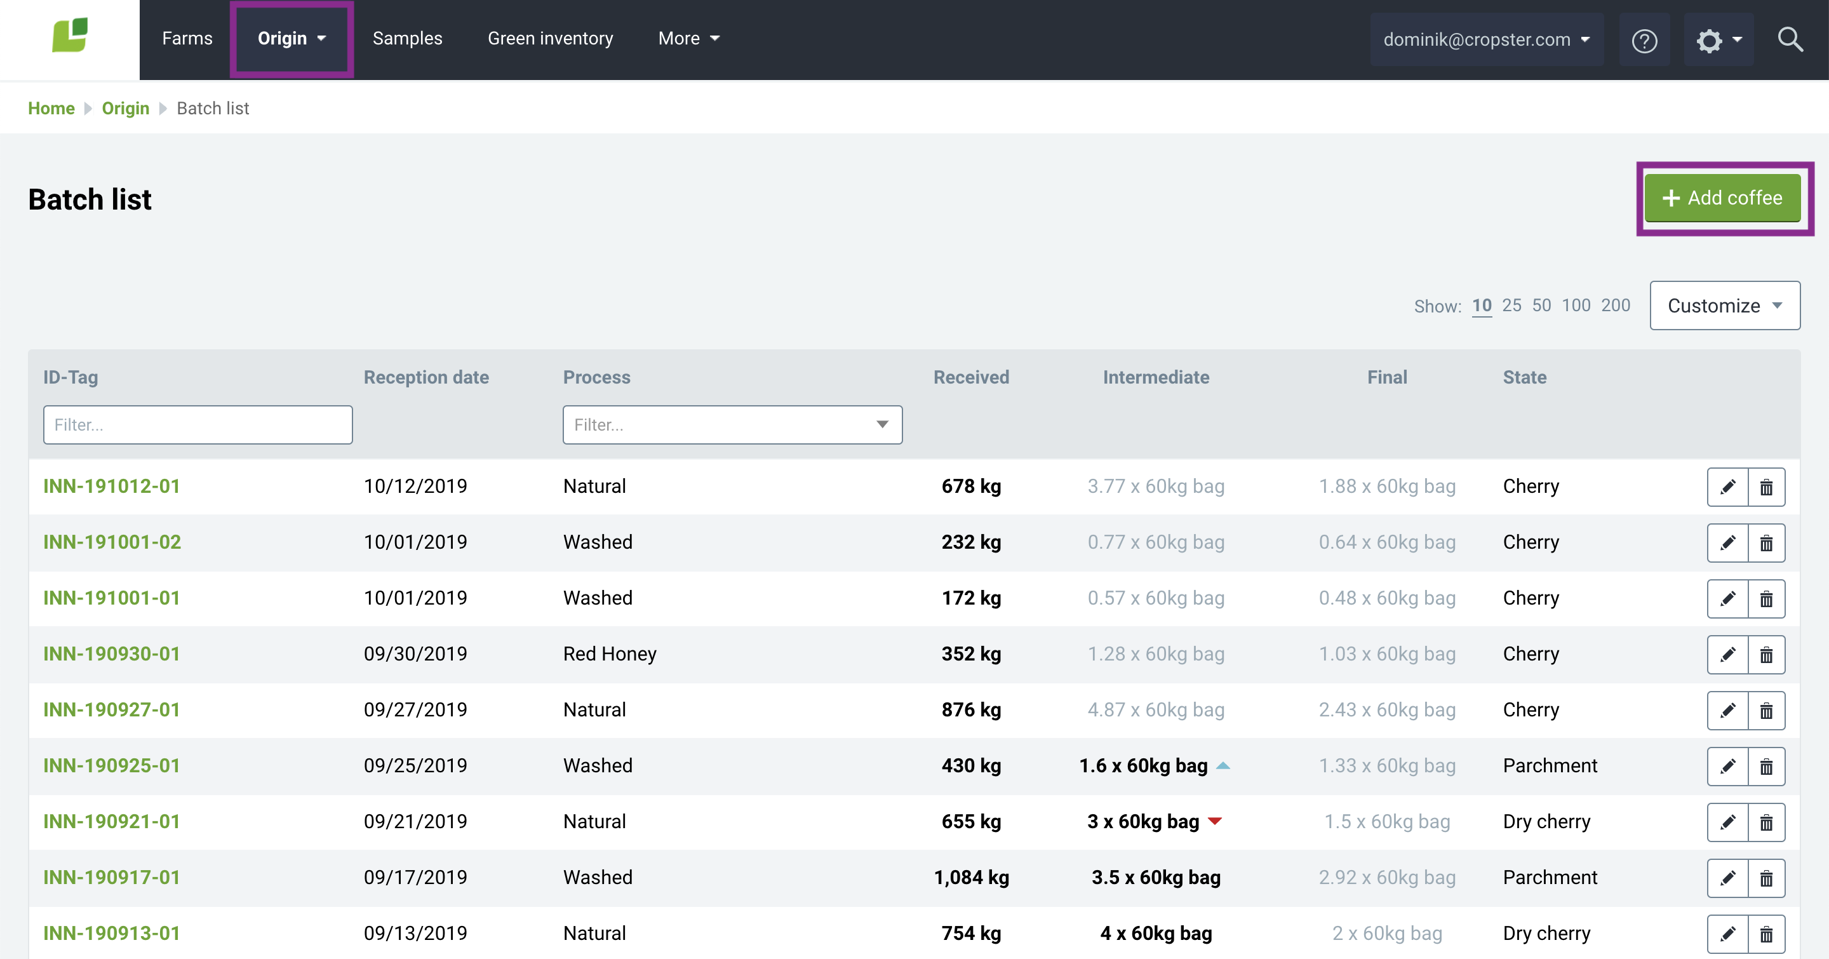Screen dimensions: 1829x959
Task: Click the State column header
Action: click(x=1524, y=378)
